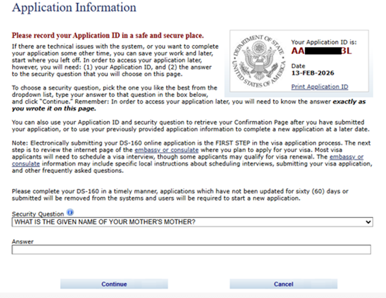
Task: Click the red 'Please record your Application ID' notice
Action: pos(108,35)
